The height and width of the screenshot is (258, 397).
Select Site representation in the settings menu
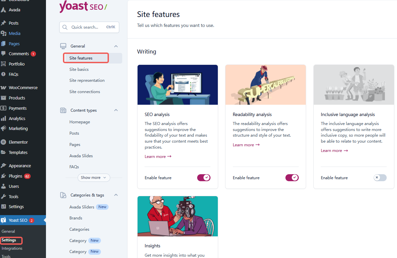tap(87, 80)
